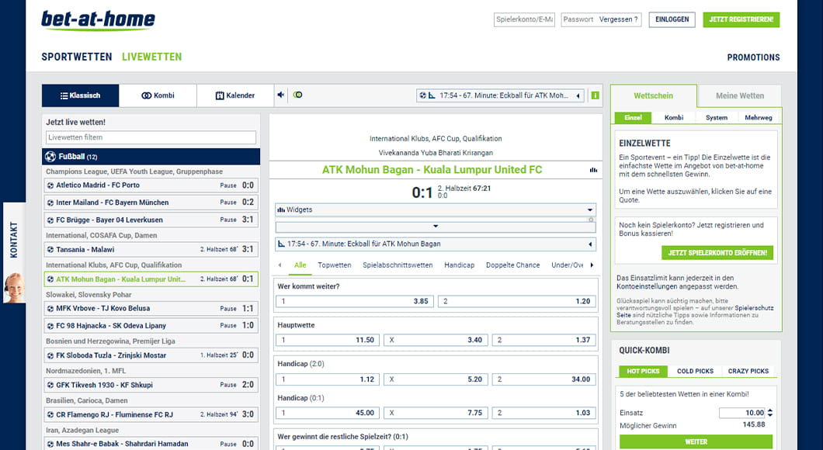Select CRAZY PICKS in Quick-Kombi
823x450 pixels.
coord(748,371)
